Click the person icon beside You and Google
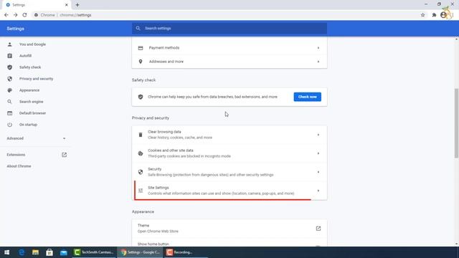The height and width of the screenshot is (258, 459). click(x=9, y=44)
